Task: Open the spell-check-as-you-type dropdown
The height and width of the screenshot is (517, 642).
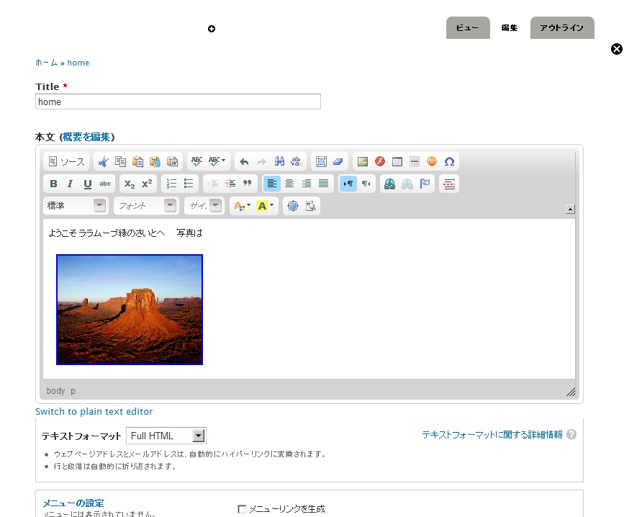Action: (217, 161)
